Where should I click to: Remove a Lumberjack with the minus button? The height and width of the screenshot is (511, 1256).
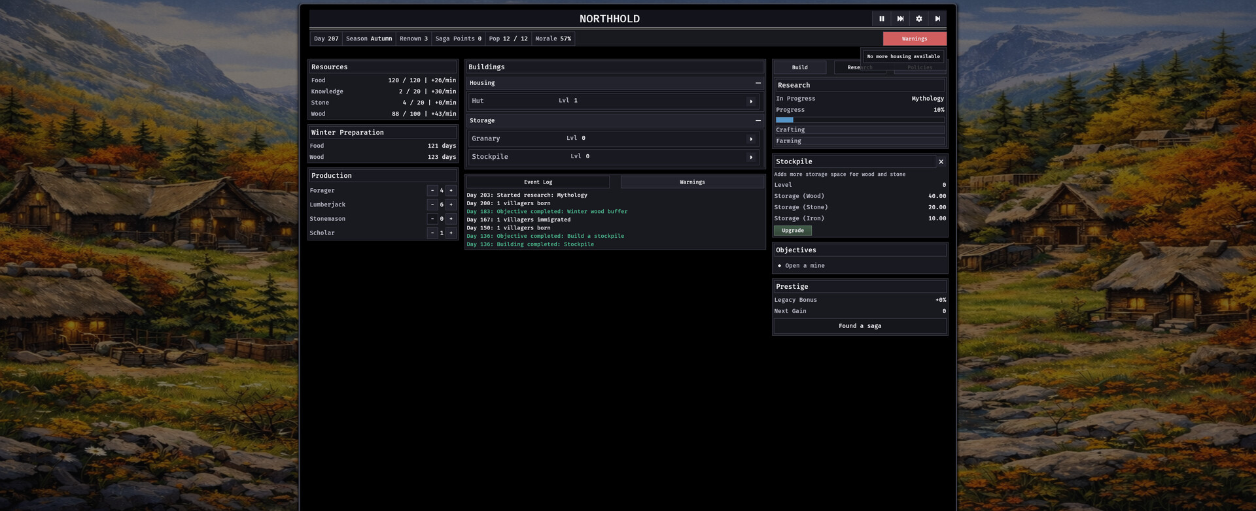click(x=432, y=205)
